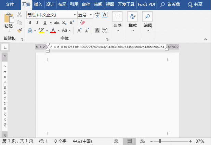Click the zoom slider handle
This screenshot has width=211, height=145.
[160, 141]
